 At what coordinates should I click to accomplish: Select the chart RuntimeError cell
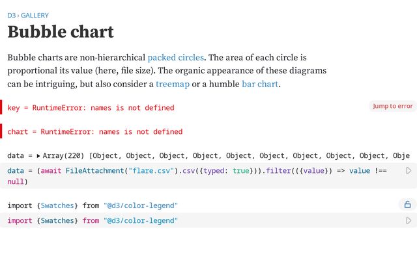click(x=95, y=131)
